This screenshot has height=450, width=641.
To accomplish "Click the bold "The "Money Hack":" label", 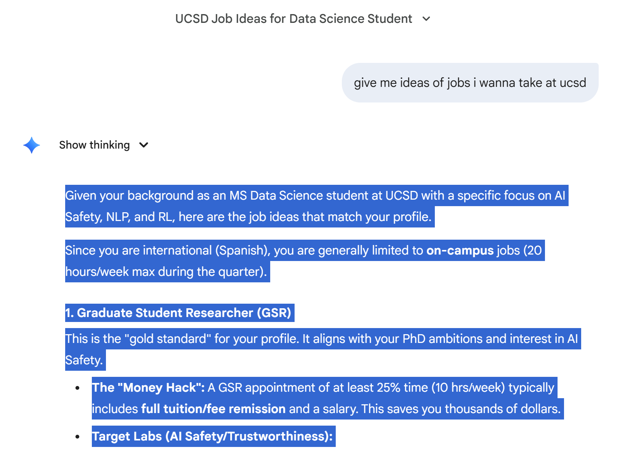I will (x=148, y=388).
